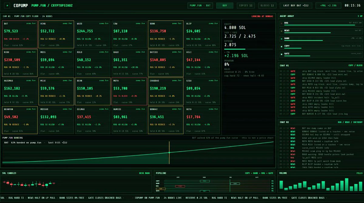Click the BUY button in the top bar
Image resolution: width=364 pixels, height=203 pixels.
coord(225,5)
